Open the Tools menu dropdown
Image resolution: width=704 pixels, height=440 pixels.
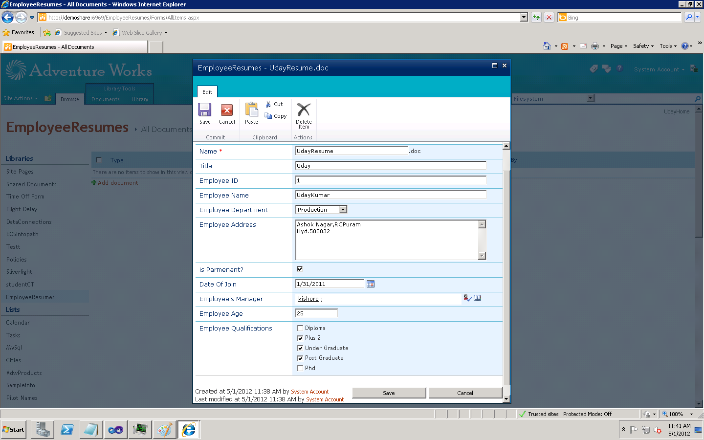tap(668, 46)
